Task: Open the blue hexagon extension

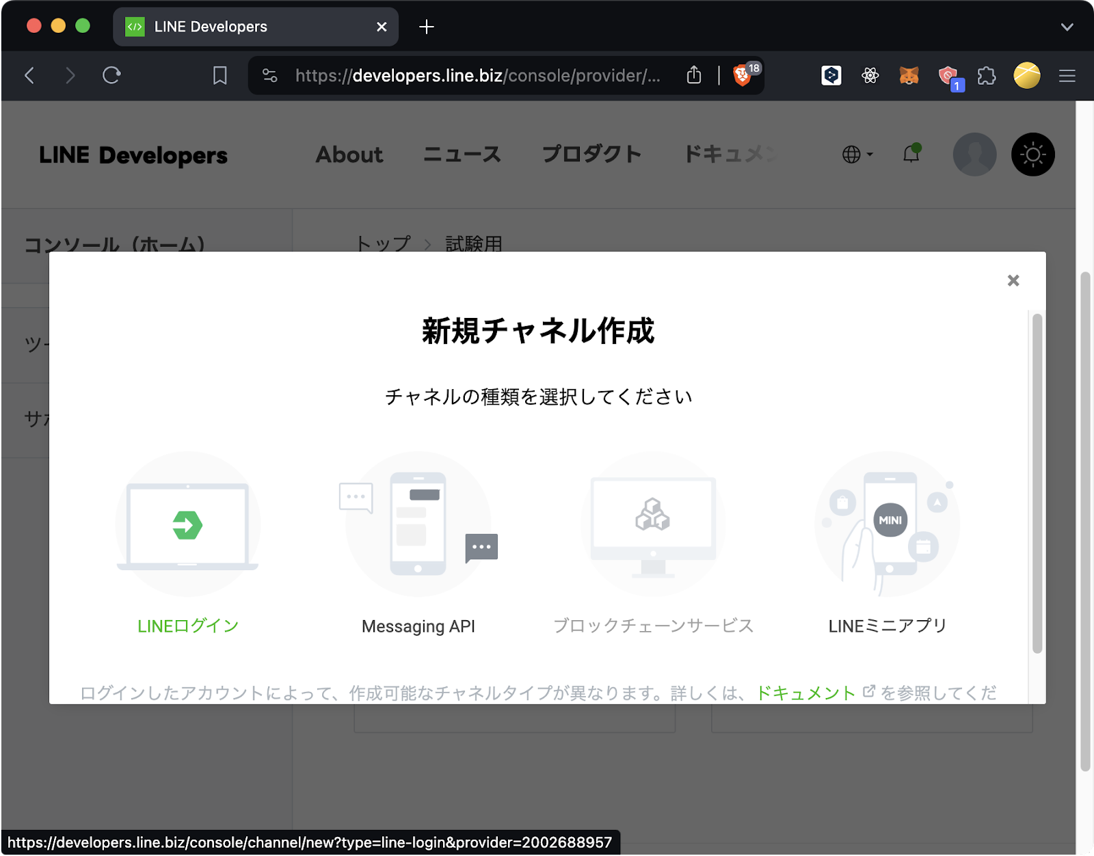Action: 831,75
